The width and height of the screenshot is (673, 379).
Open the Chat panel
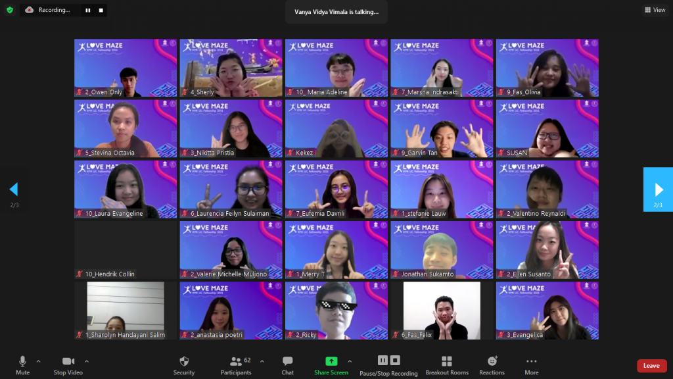(287, 365)
